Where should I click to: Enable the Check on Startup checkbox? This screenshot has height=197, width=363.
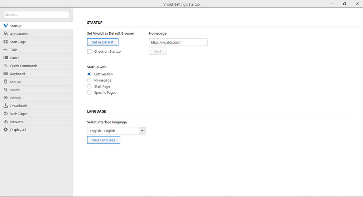tap(89, 52)
